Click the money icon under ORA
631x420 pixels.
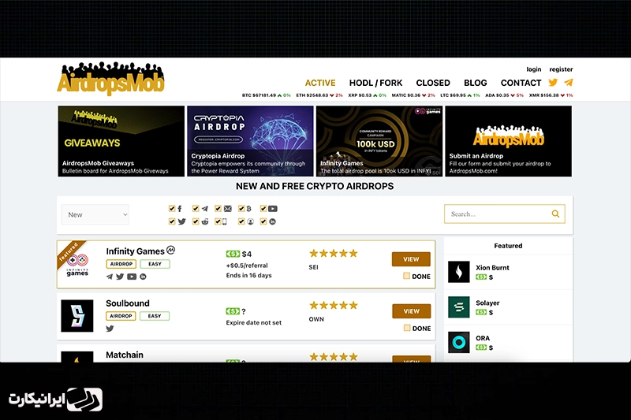coord(481,348)
